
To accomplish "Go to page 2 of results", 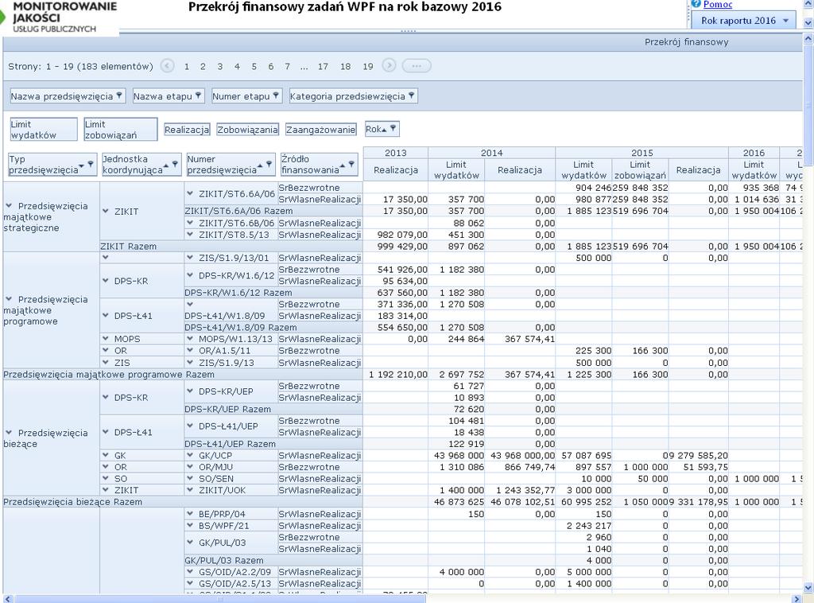I will click(x=203, y=67).
